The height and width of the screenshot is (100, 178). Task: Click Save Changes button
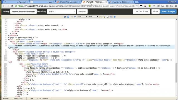(x=168, y=11)
